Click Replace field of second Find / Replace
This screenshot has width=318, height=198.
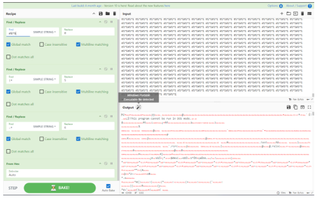point(88,79)
